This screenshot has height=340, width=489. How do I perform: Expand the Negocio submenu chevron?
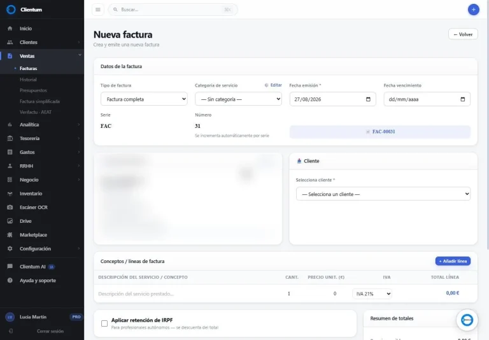pyautogui.click(x=78, y=180)
